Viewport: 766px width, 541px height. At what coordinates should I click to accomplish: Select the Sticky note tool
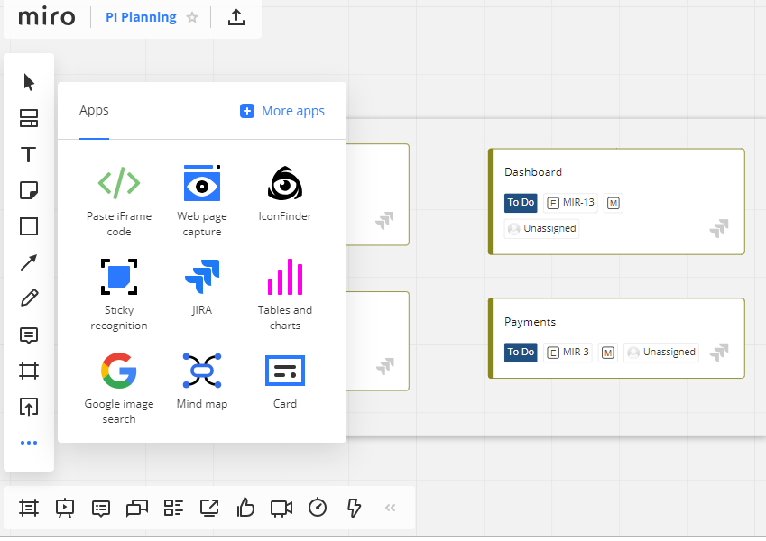28,190
